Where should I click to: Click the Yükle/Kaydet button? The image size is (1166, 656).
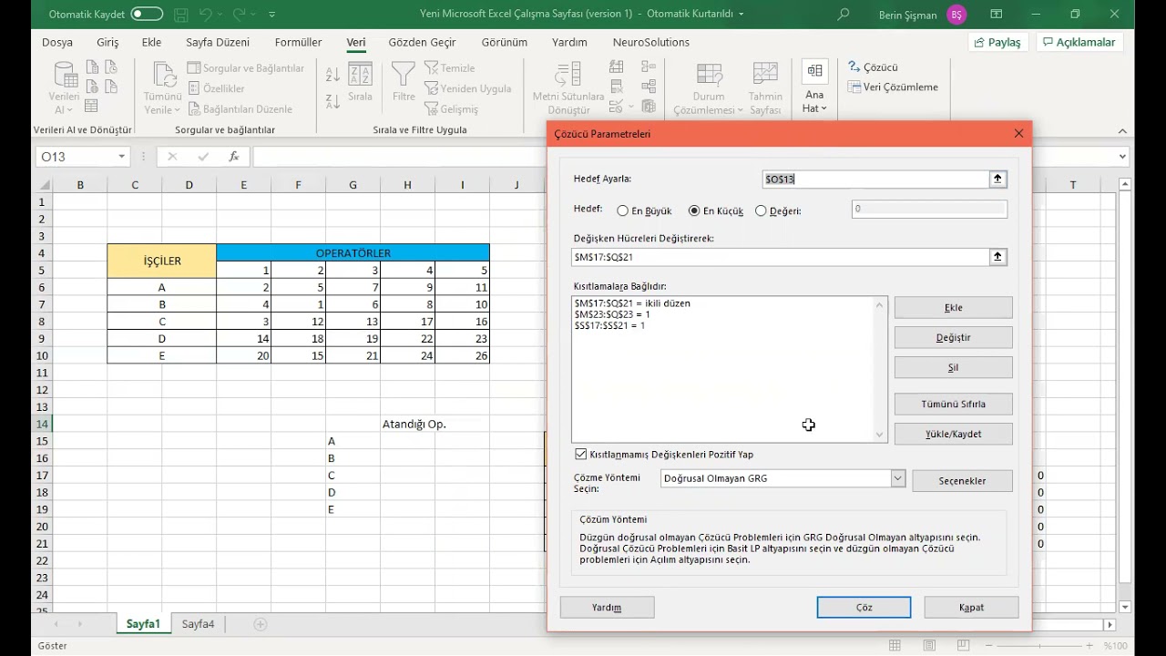click(953, 435)
